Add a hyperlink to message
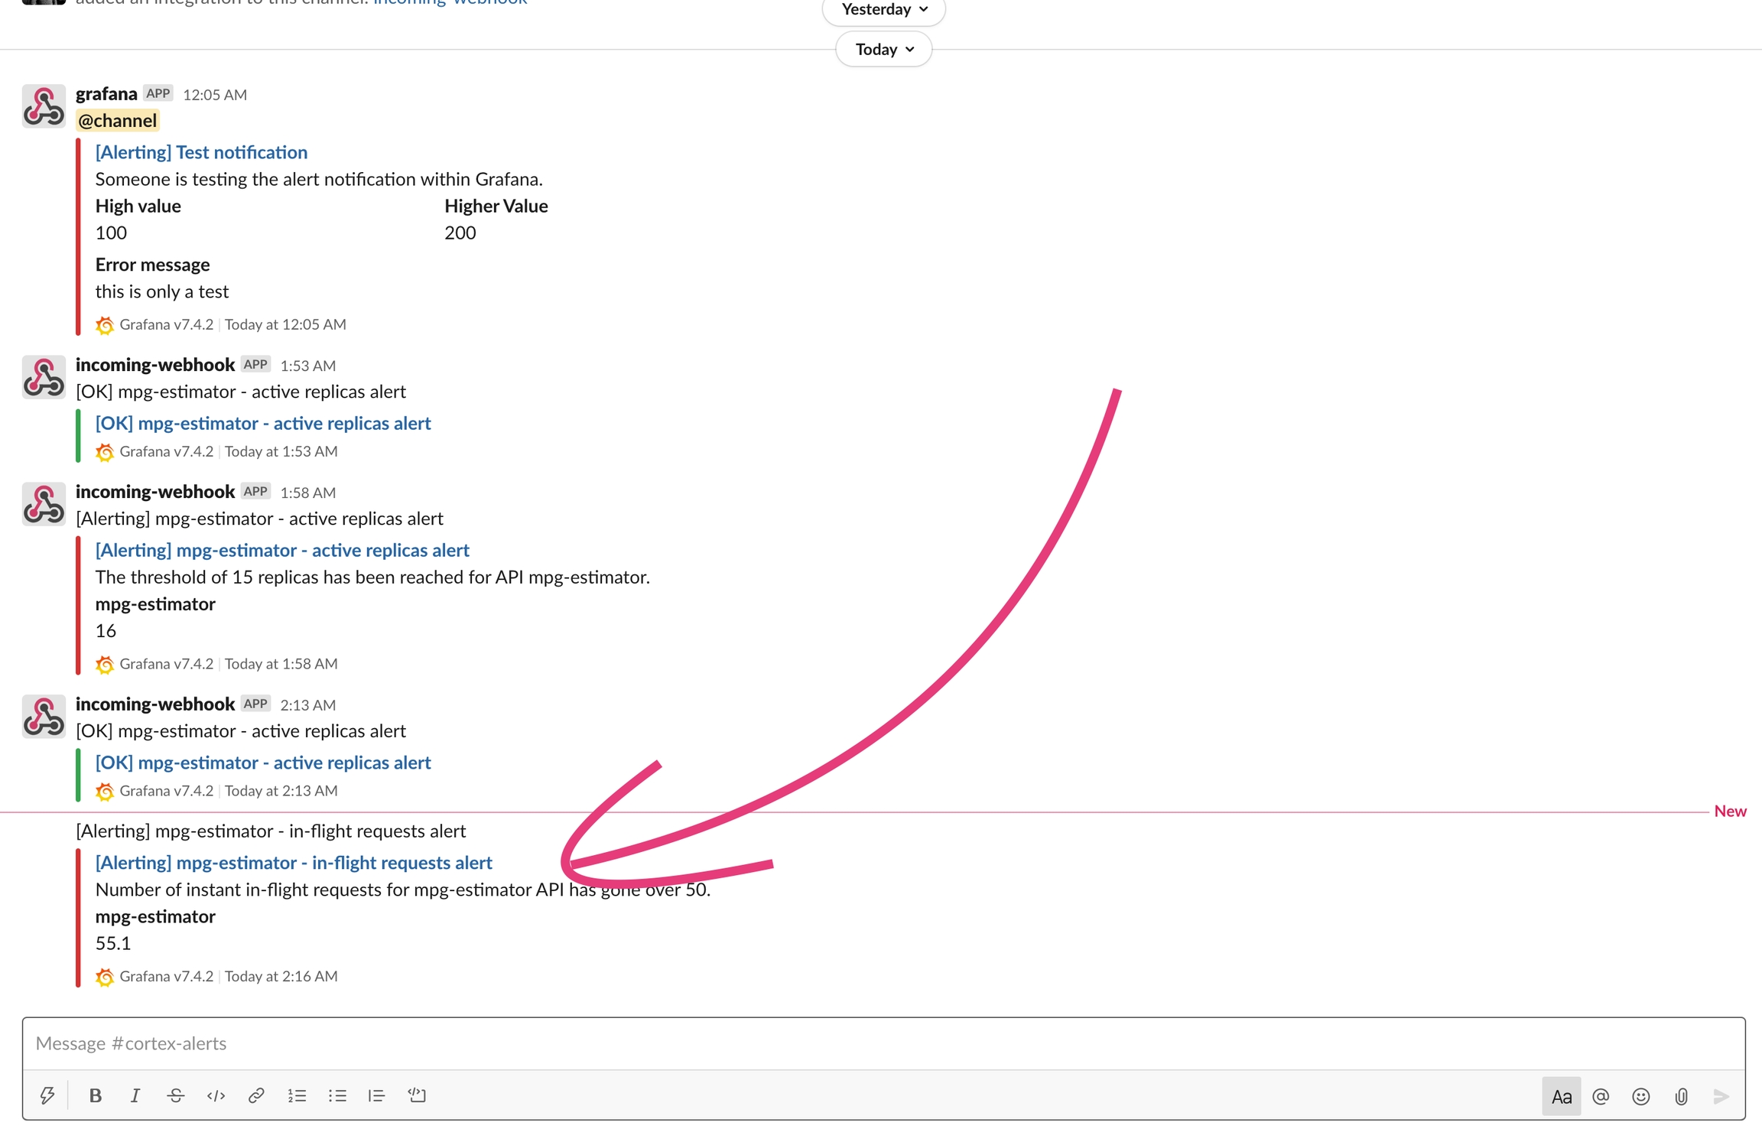 [x=256, y=1095]
